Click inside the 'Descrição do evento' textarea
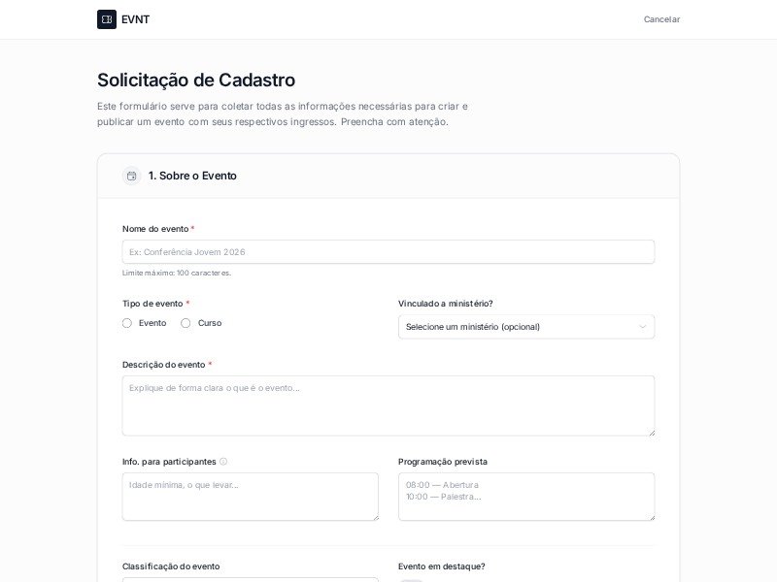Viewport: 777px width, 582px height. click(x=388, y=403)
